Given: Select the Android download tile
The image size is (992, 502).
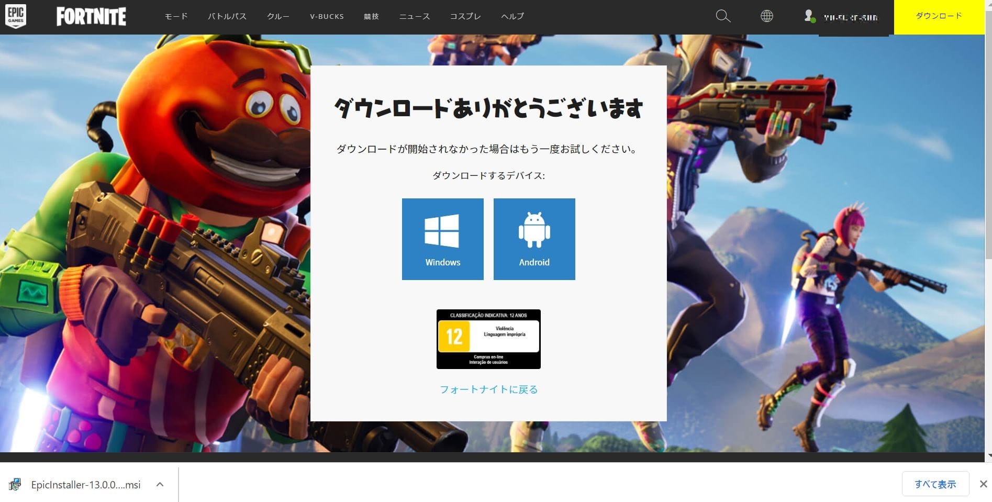Looking at the screenshot, I should [x=534, y=238].
